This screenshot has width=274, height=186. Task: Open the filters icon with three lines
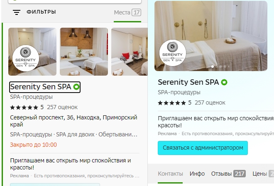17,12
